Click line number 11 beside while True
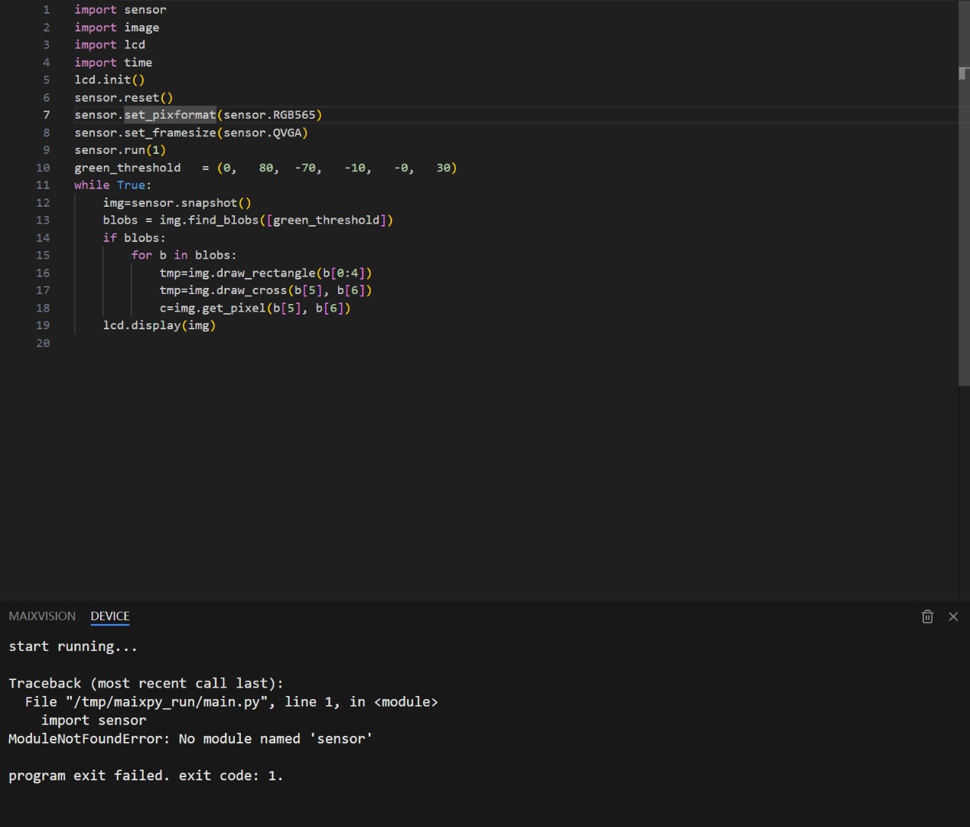Image resolution: width=970 pixels, height=827 pixels. click(x=43, y=185)
